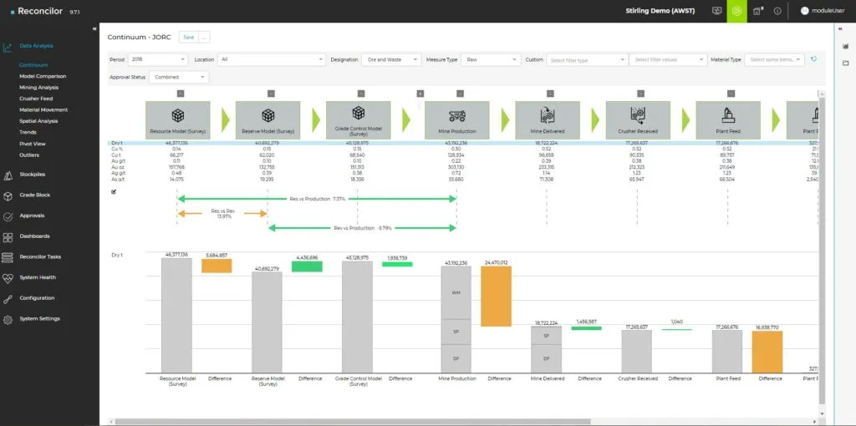Expand the right side panel
This screenshot has height=426, width=856.
839,29
